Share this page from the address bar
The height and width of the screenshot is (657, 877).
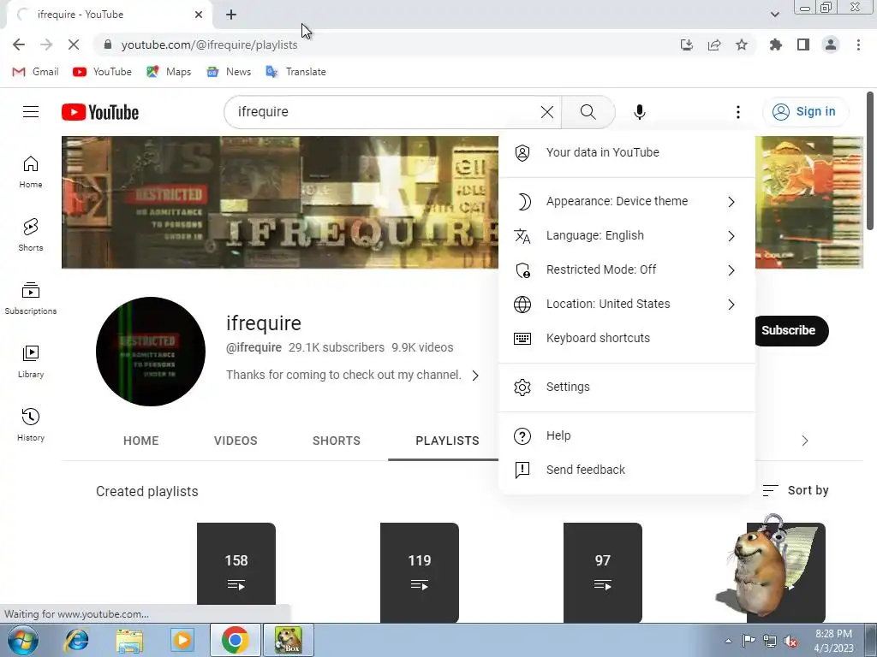click(714, 44)
